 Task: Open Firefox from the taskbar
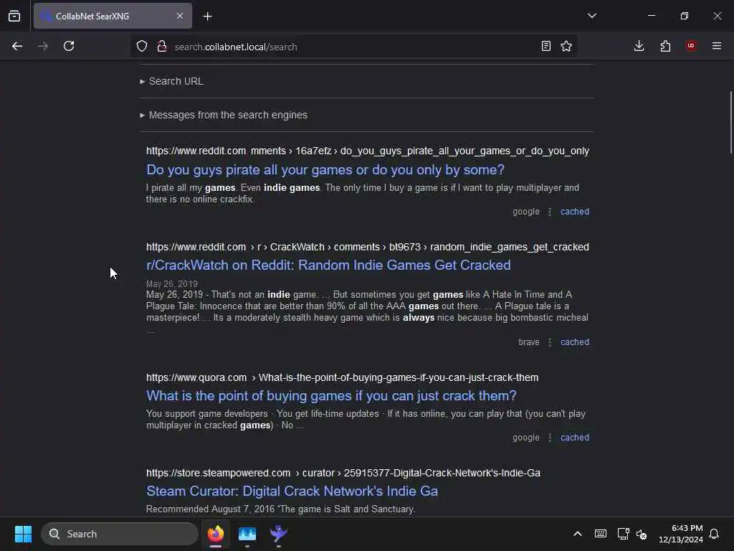(x=215, y=534)
